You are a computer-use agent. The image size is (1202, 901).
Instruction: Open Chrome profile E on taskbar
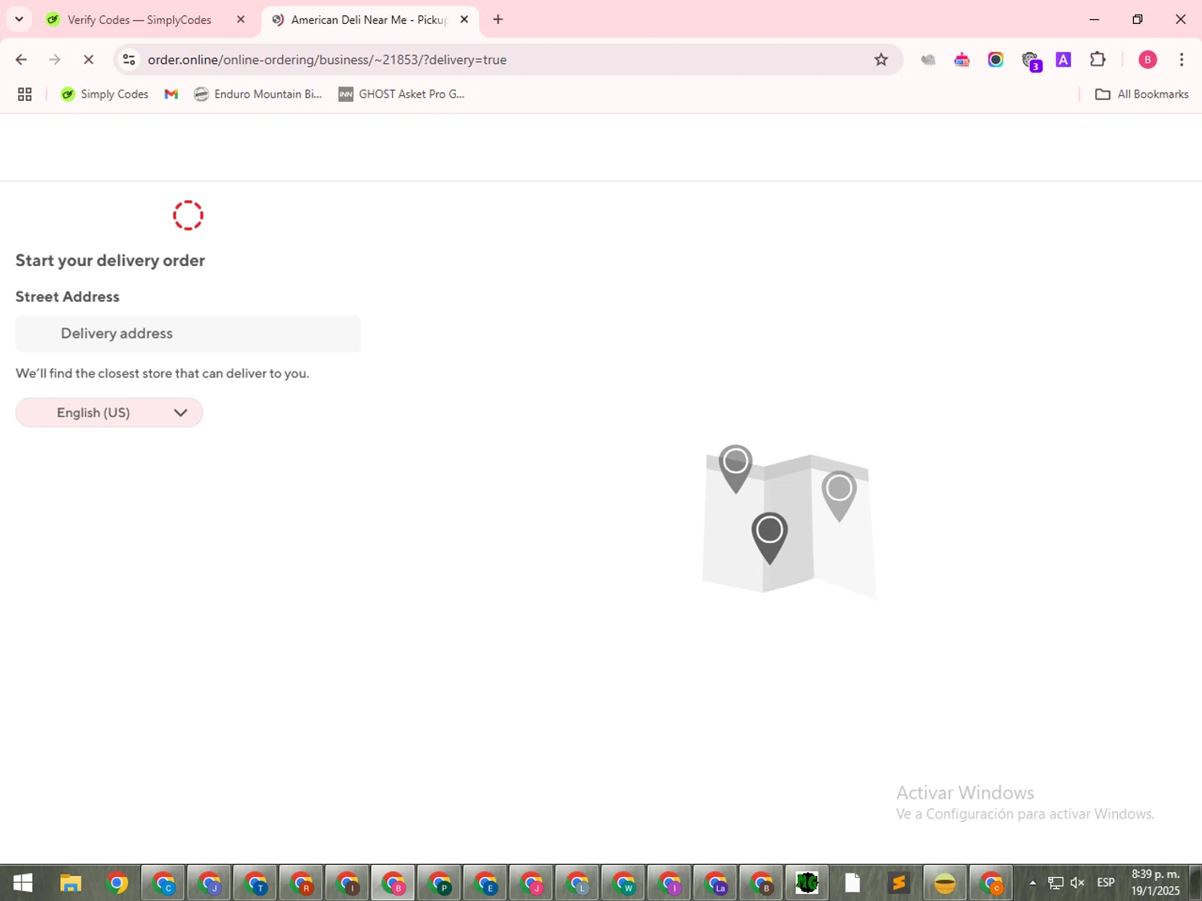[486, 883]
